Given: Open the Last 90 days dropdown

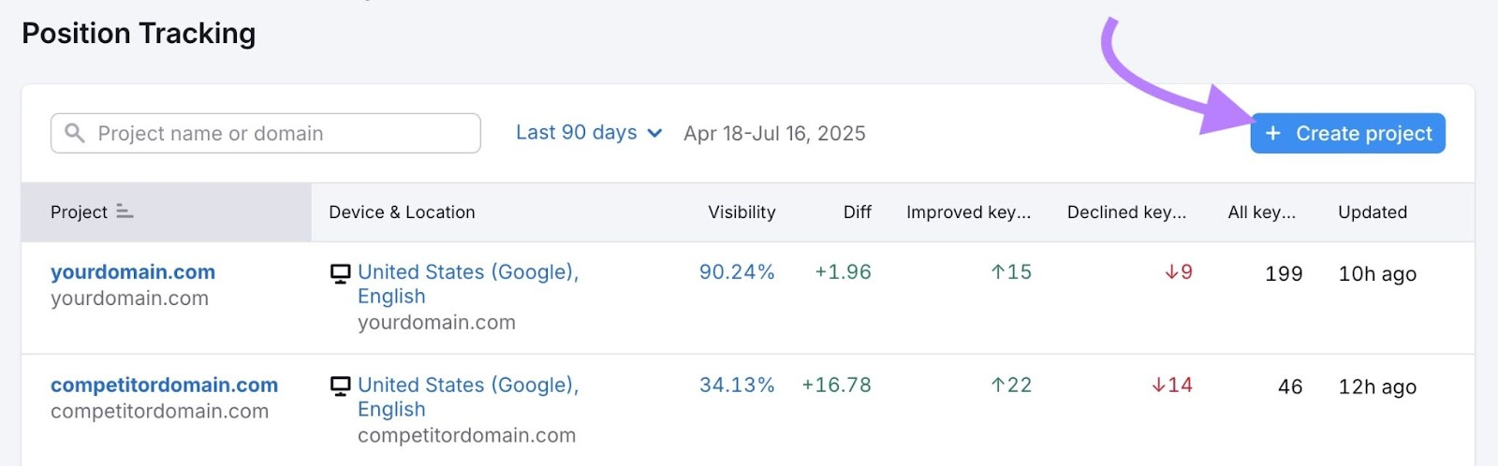Looking at the screenshot, I should click(x=576, y=133).
